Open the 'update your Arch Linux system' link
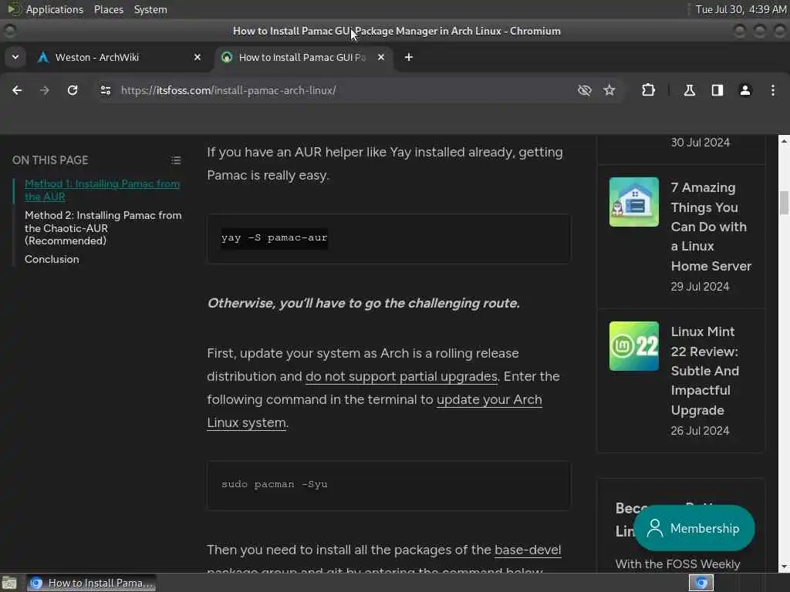The image size is (790, 592). 374,411
